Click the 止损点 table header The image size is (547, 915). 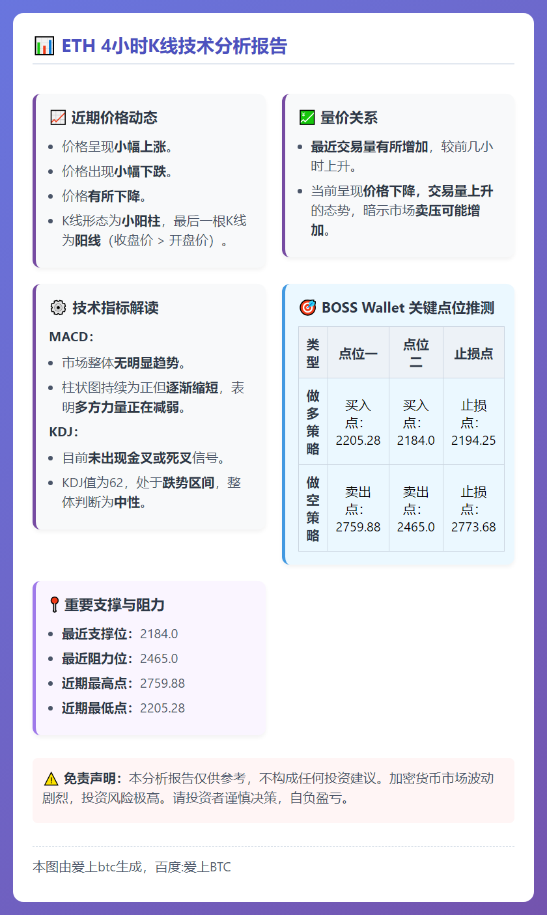pos(473,353)
